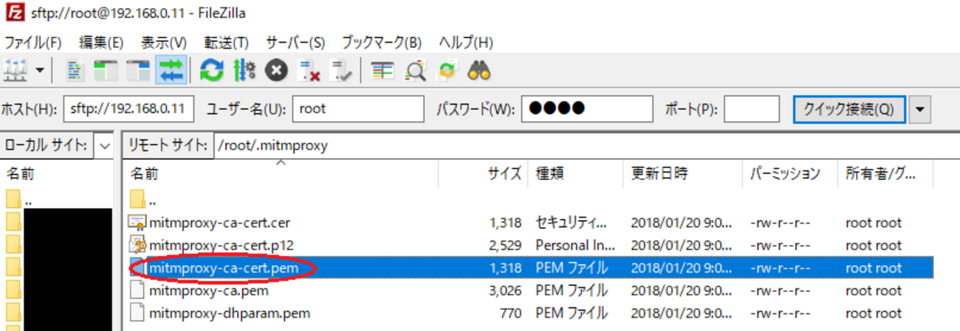Click size value 770

[x=511, y=313]
